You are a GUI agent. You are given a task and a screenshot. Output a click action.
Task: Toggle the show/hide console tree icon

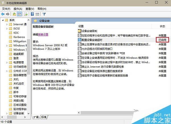(x=19, y=14)
